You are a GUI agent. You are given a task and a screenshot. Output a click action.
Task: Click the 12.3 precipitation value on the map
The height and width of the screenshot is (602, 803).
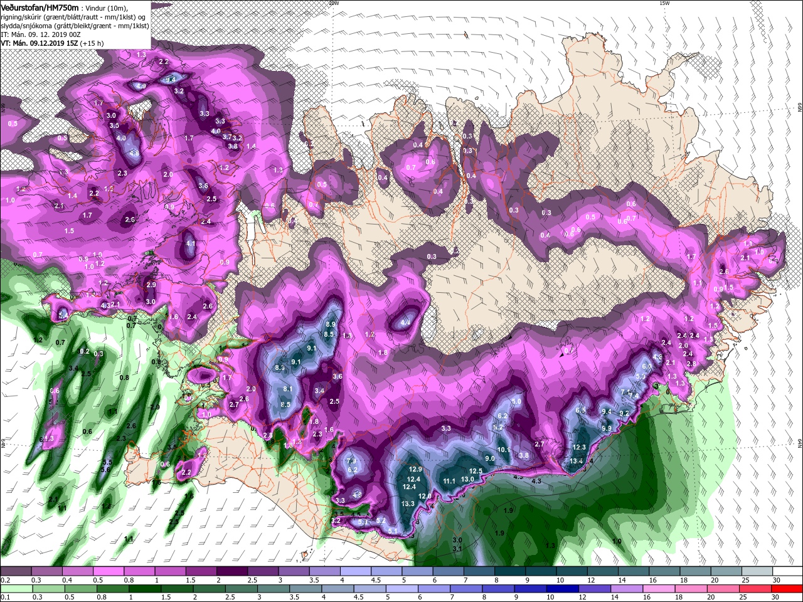(579, 447)
